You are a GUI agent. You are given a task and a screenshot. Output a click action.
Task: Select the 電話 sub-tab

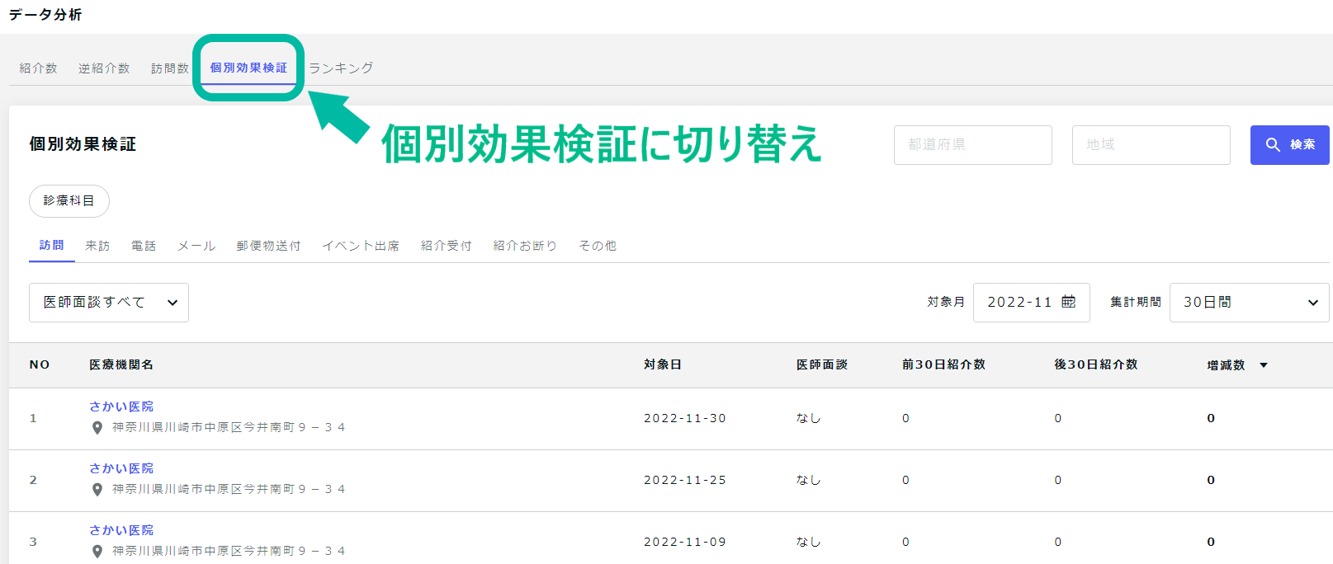click(144, 246)
